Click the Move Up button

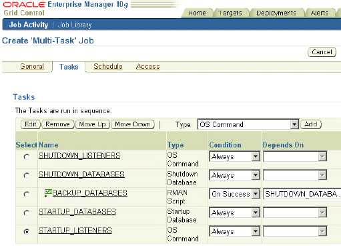coord(92,124)
